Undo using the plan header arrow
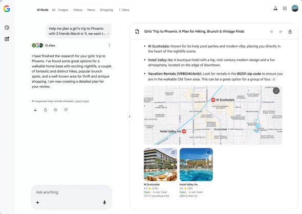 tap(271, 32)
